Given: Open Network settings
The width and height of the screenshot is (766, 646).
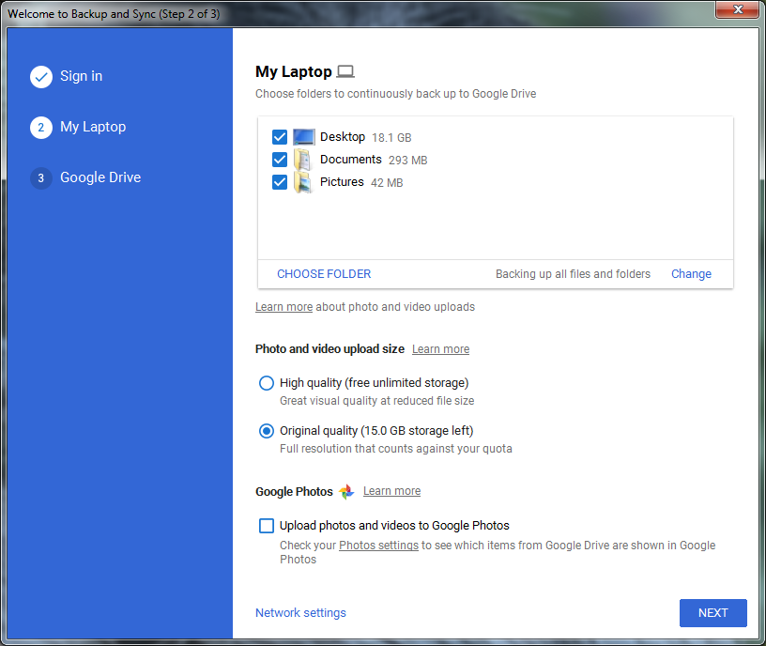Looking at the screenshot, I should pyautogui.click(x=300, y=612).
